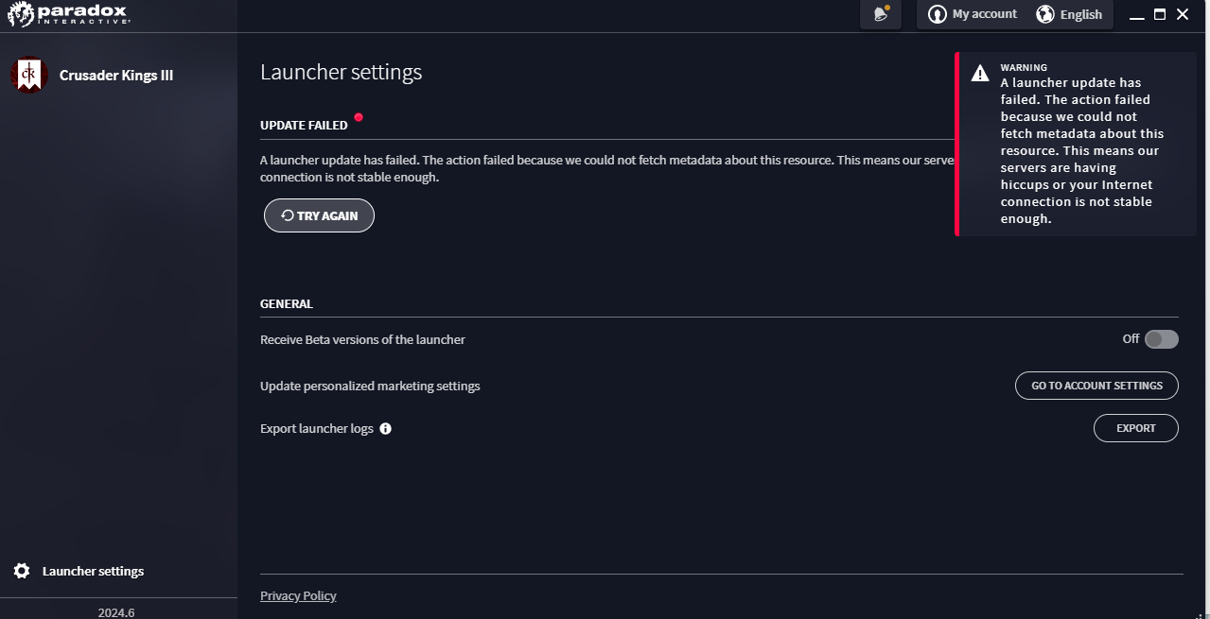Click the info icon beside Export launcher logs
The height and width of the screenshot is (619, 1210).
(x=385, y=428)
